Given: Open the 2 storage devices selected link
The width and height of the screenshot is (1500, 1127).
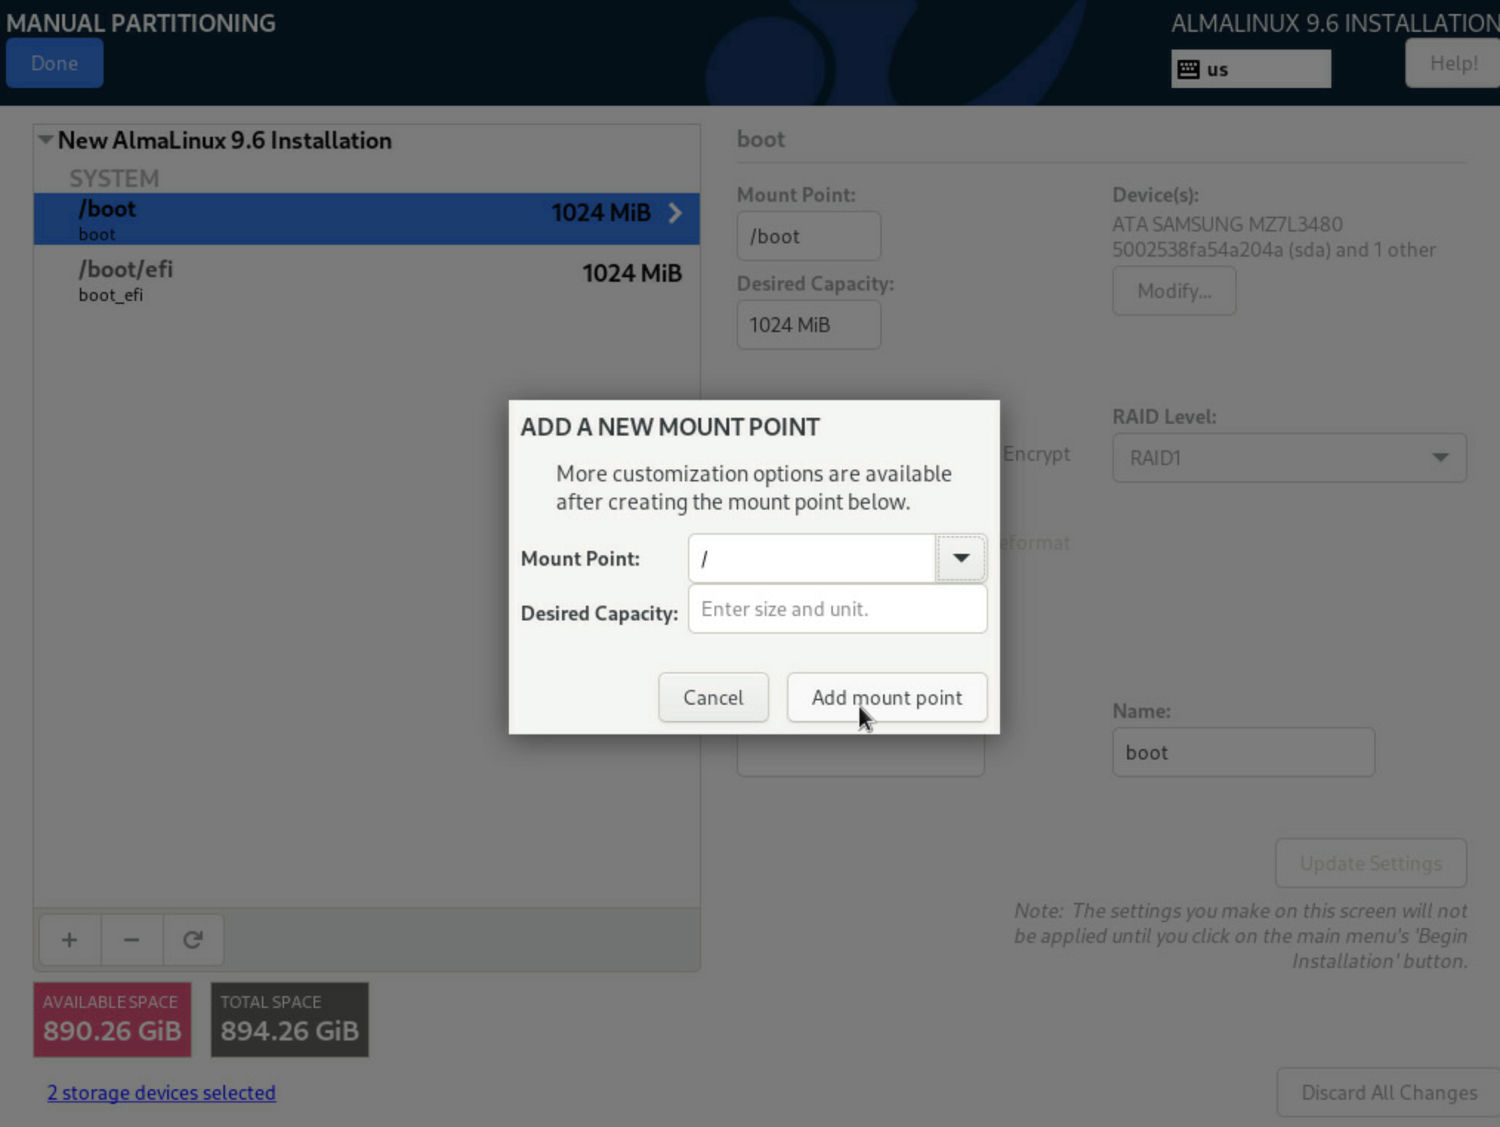Looking at the screenshot, I should tap(161, 1092).
